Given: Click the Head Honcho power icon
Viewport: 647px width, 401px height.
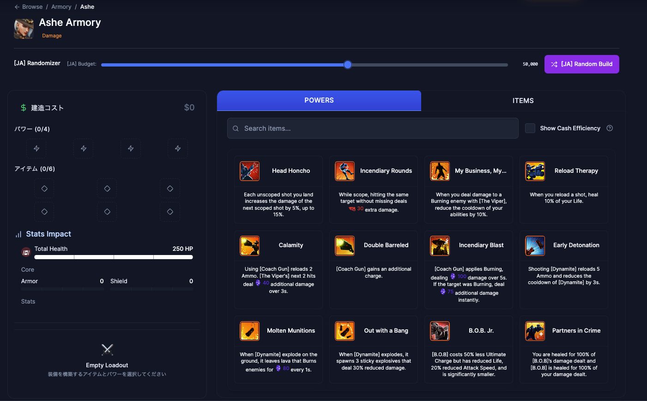Looking at the screenshot, I should click(x=249, y=171).
